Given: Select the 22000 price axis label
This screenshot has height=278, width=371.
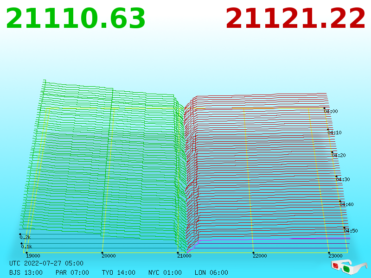Looking at the screenshot, I should point(260,256).
